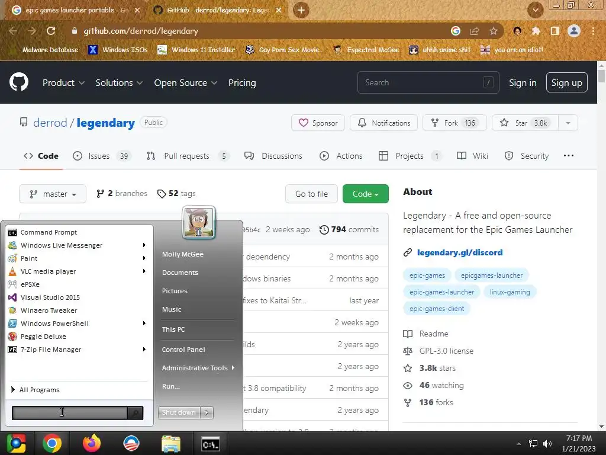Open Chrome profile avatar icon
The image size is (606, 455).
click(574, 31)
